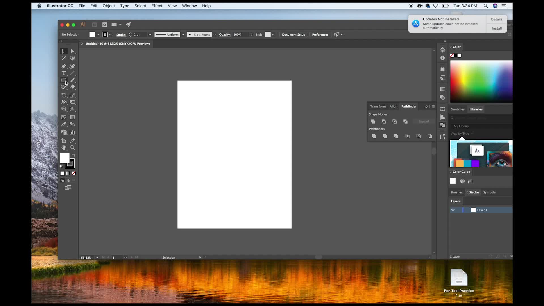Screen dimensions: 544x306
Task: Click the Unite shape mode icon
Action: point(373,122)
